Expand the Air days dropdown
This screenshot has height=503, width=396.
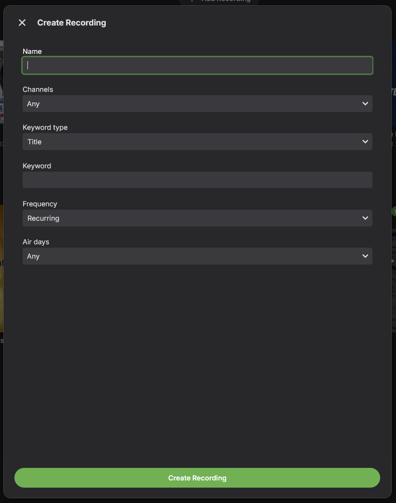pos(192,256)
